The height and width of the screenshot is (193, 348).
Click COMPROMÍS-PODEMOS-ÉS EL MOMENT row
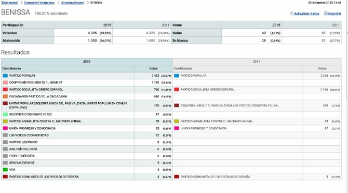[x=36, y=82]
